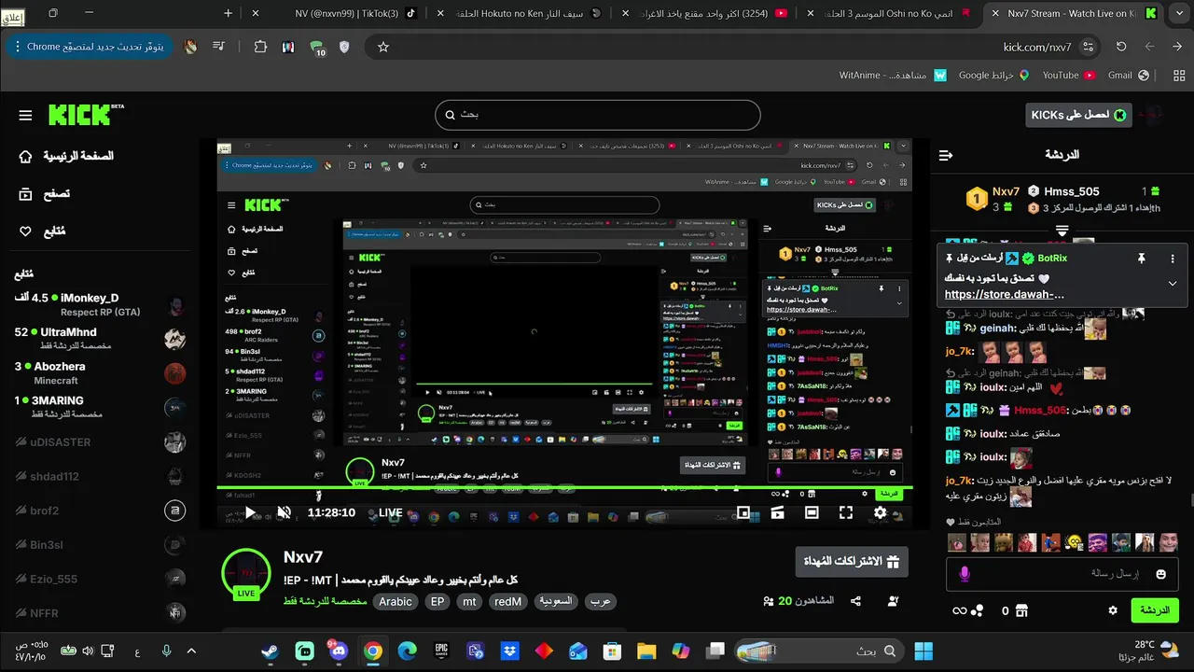Expand the pinned BotRix message

[1173, 283]
